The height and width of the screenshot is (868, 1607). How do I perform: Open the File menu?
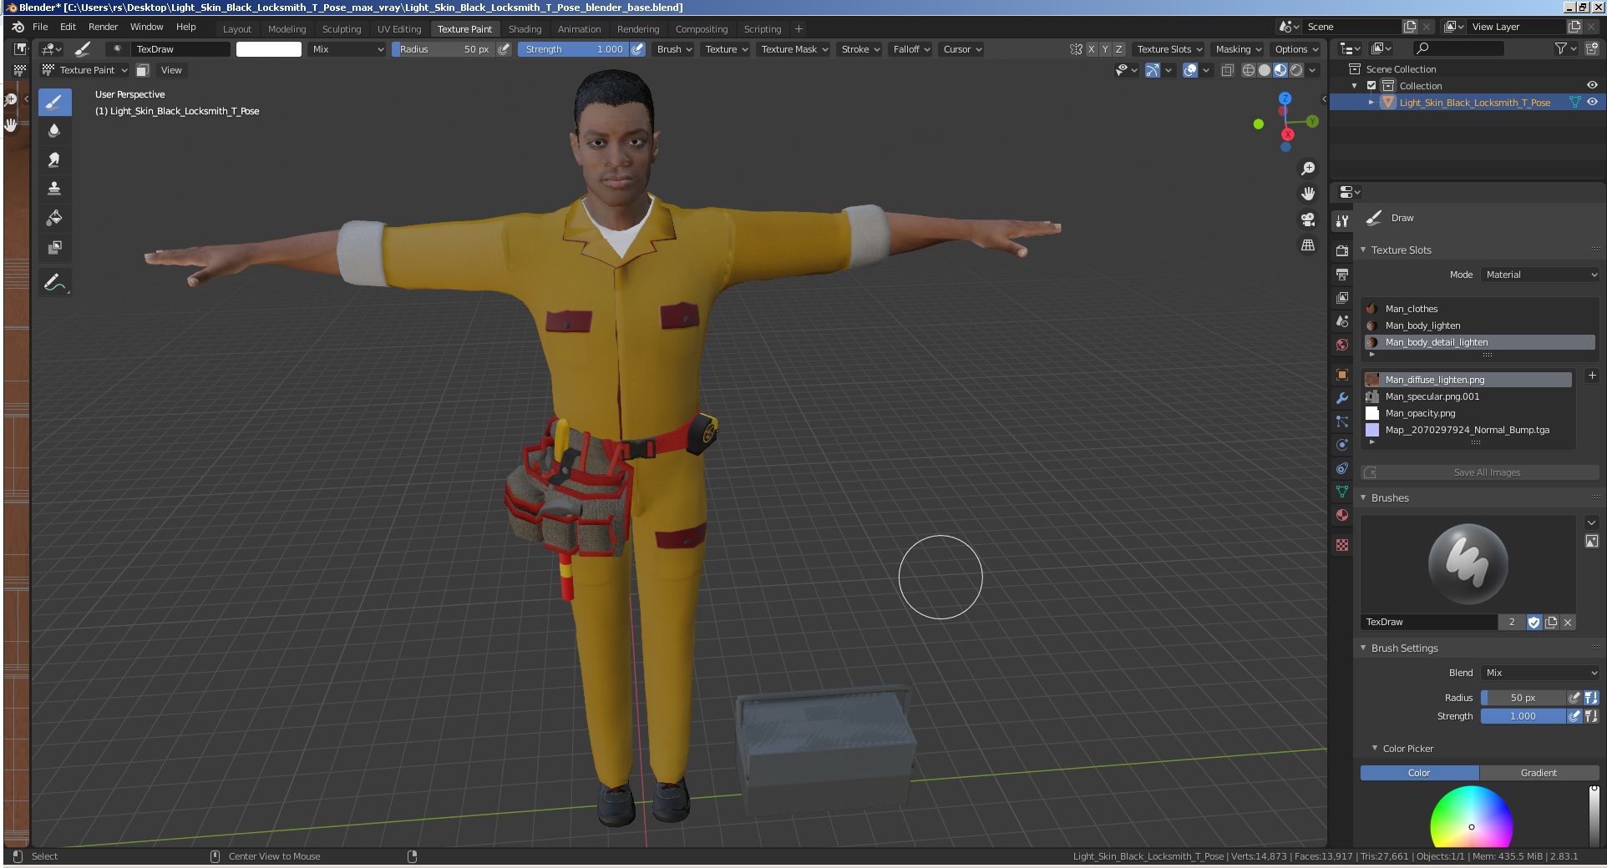click(x=40, y=27)
